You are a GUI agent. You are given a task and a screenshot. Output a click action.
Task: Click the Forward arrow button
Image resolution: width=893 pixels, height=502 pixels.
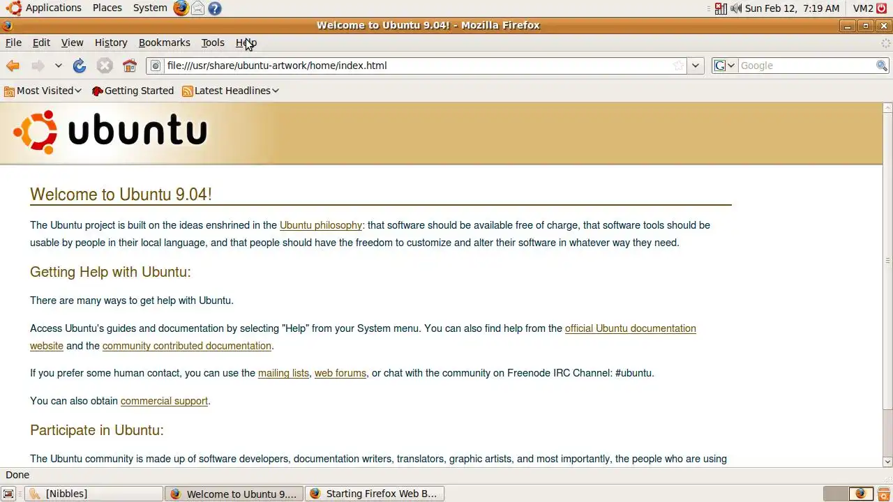[x=38, y=66]
